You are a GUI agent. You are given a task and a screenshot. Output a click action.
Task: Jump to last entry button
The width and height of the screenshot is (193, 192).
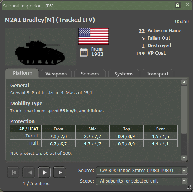pyautogui.click(x=59, y=172)
